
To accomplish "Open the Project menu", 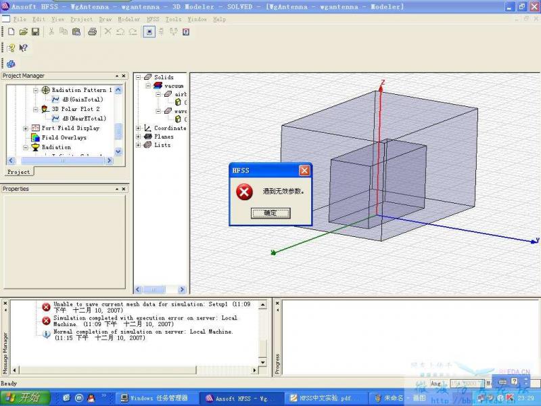I will (81, 20).
